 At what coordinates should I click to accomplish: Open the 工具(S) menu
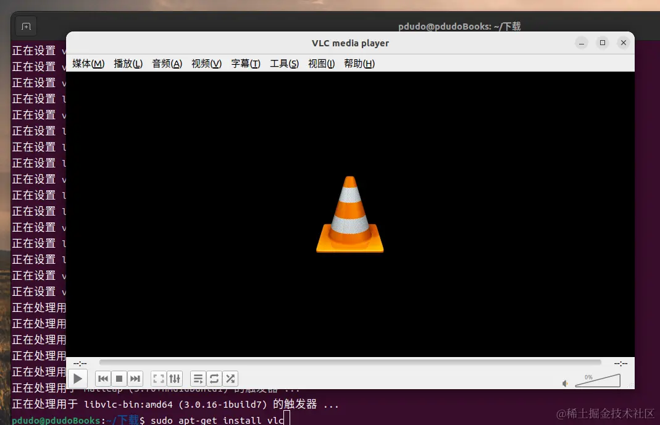[x=285, y=64]
